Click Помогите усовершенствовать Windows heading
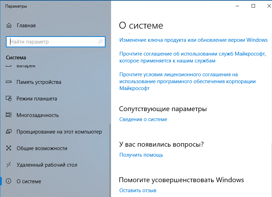Image resolution: width=272 pixels, height=197 pixels. [x=181, y=180]
